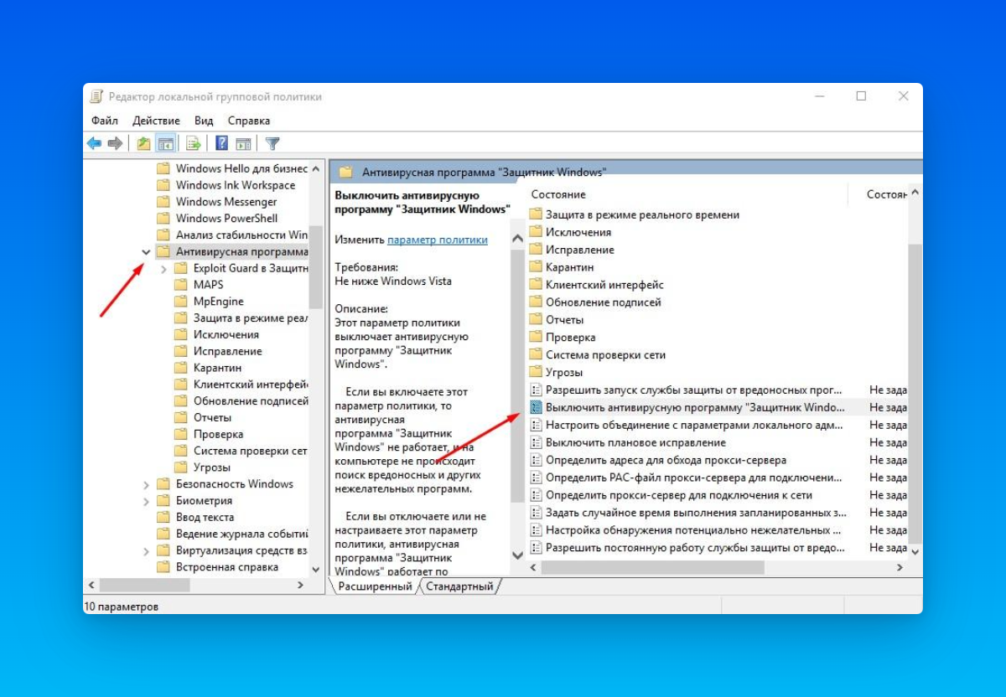Open the Файл menu

[105, 121]
